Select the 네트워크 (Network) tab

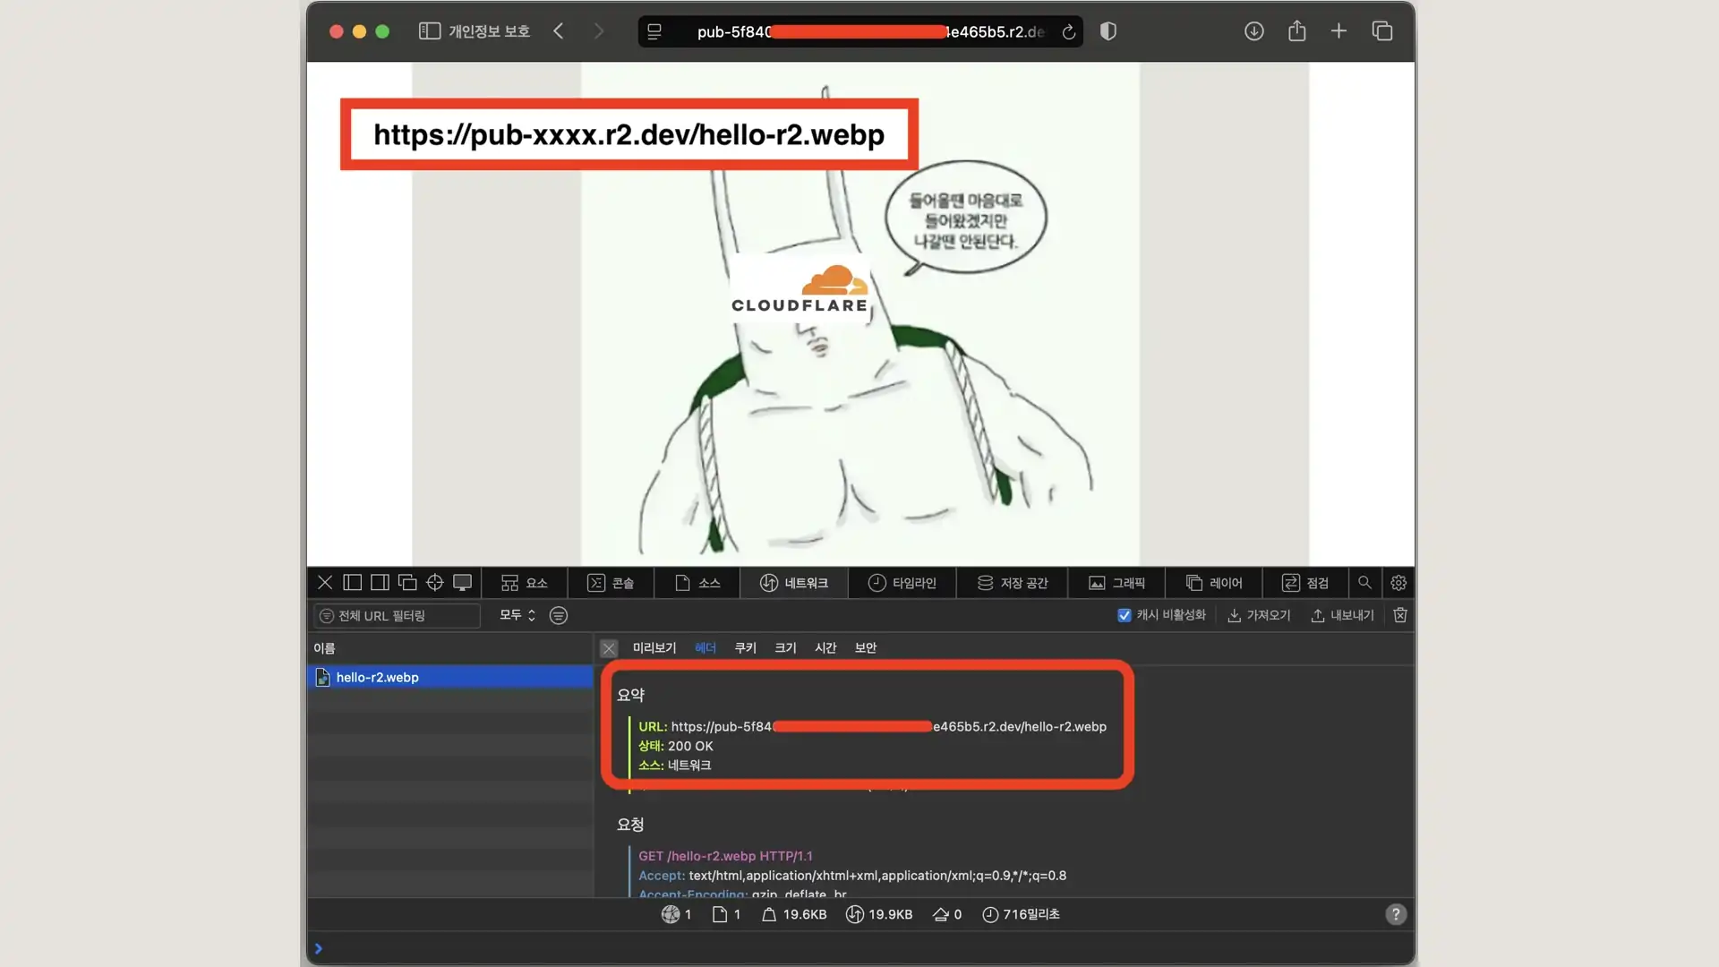[794, 583]
